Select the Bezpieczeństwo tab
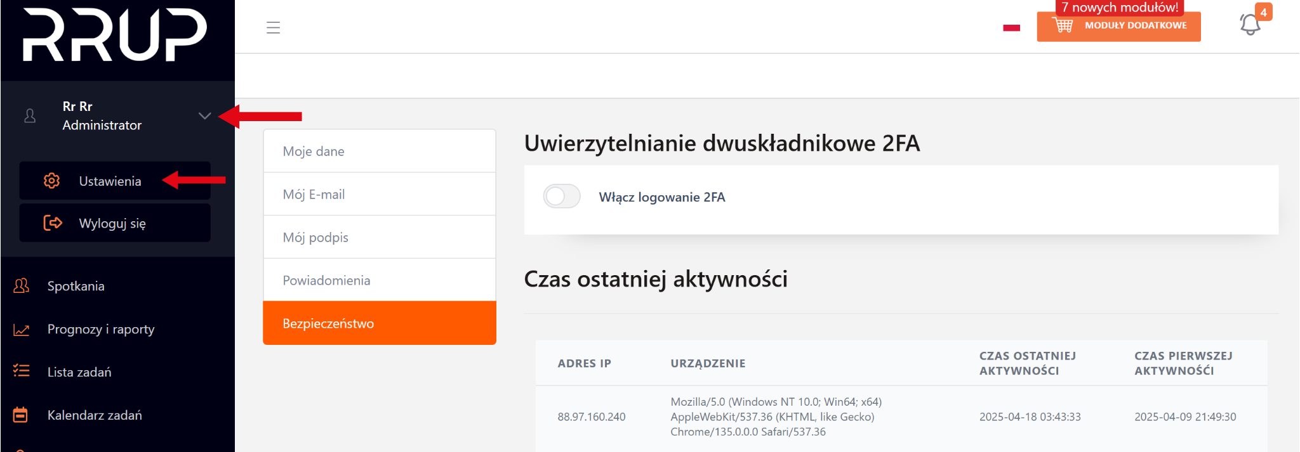This screenshot has height=452, width=1300. tap(379, 323)
